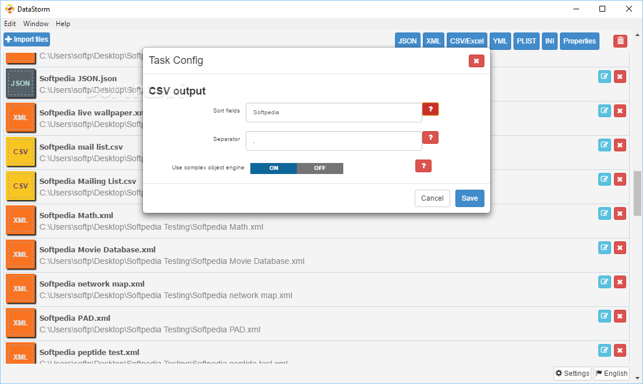This screenshot has height=384, width=643.
Task: Choose JSON output format
Action: point(407,41)
